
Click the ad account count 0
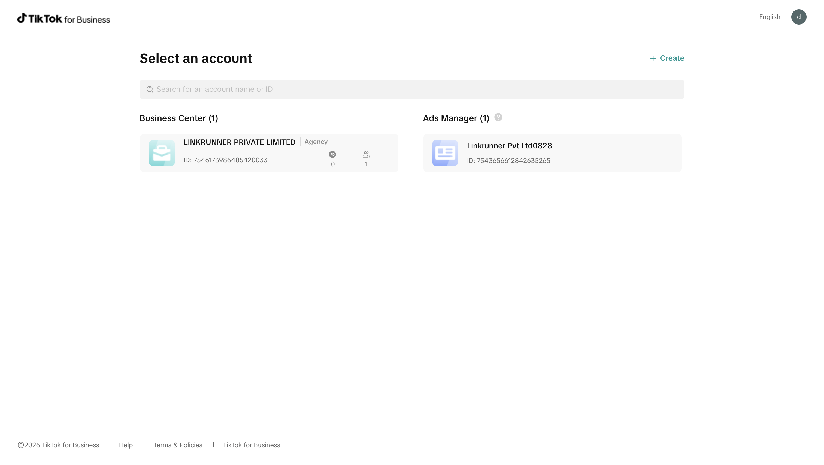click(333, 164)
